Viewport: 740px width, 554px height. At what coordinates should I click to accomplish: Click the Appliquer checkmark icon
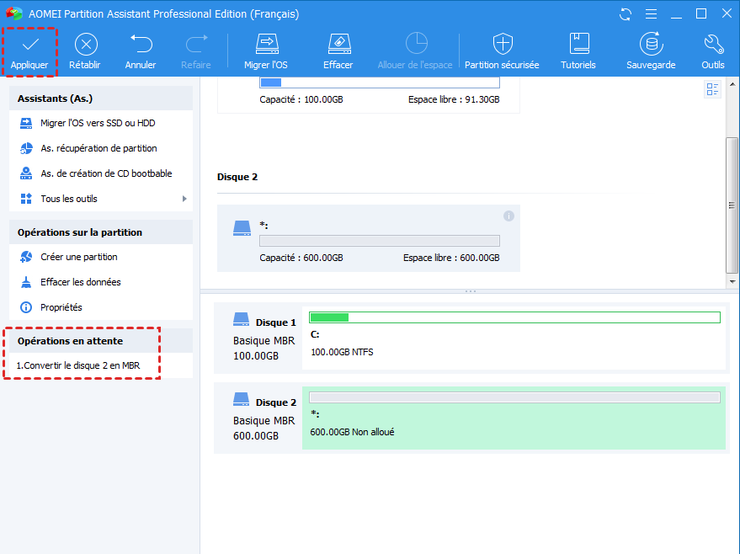coord(29,45)
